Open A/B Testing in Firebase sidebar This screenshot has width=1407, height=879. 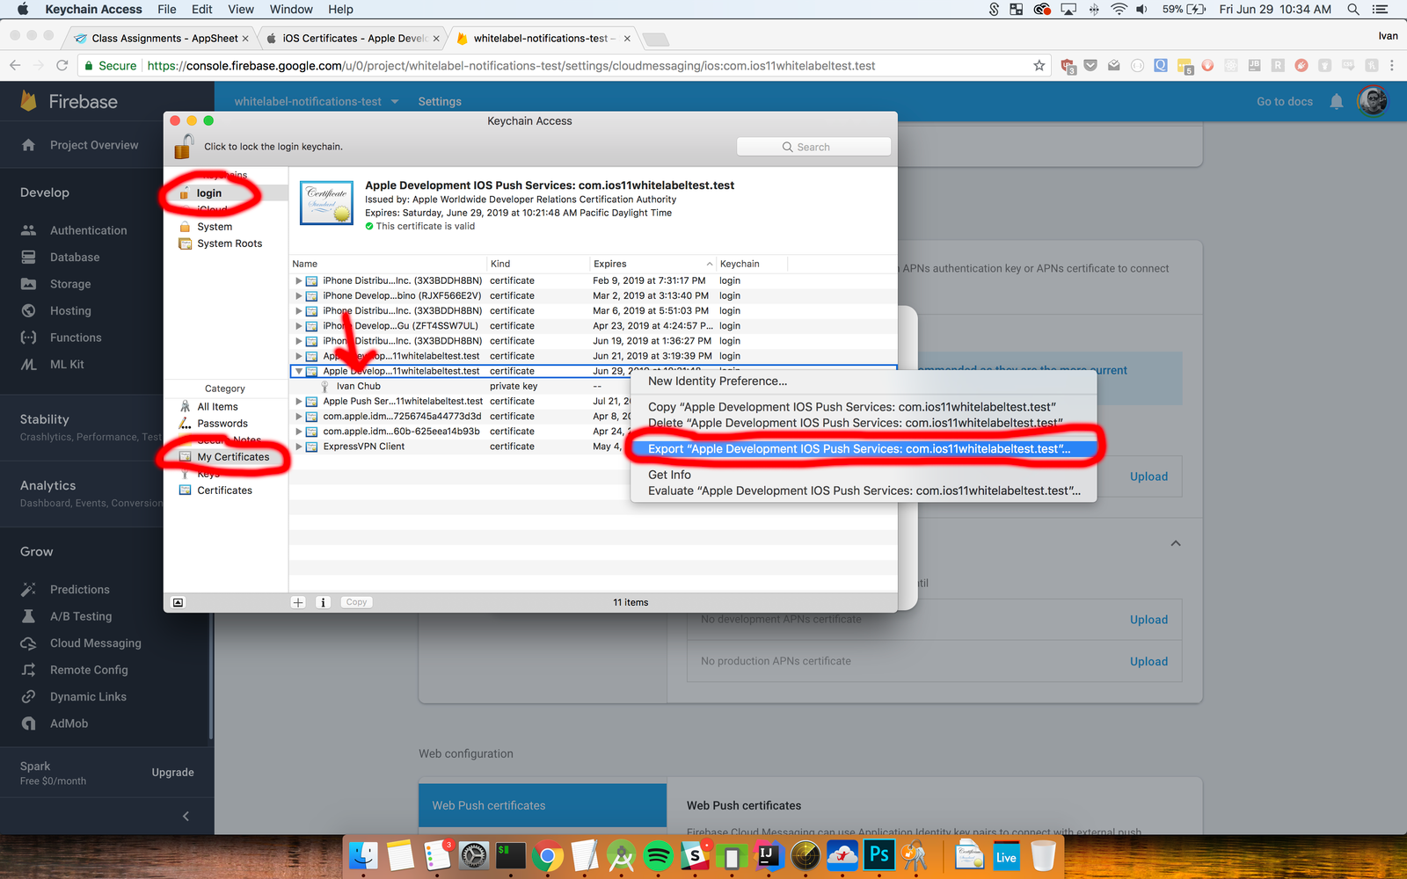pos(81,616)
